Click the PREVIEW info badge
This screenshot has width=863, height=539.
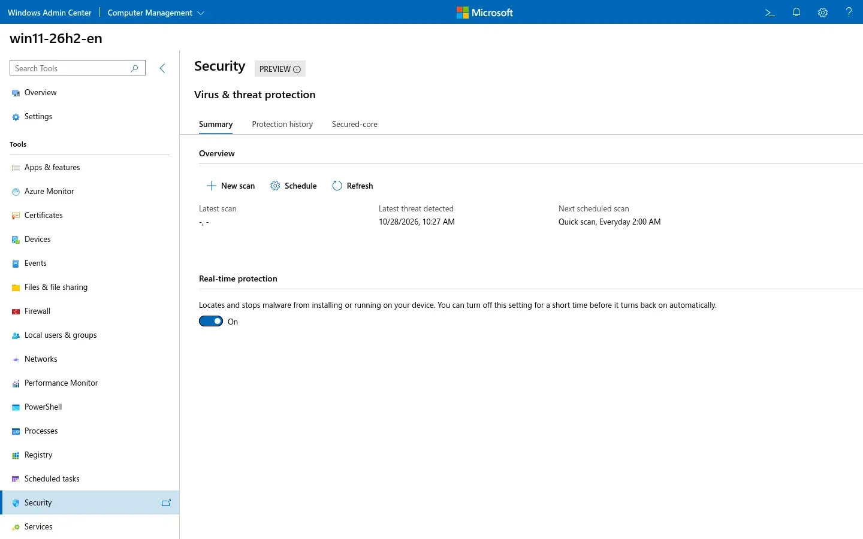pyautogui.click(x=280, y=69)
